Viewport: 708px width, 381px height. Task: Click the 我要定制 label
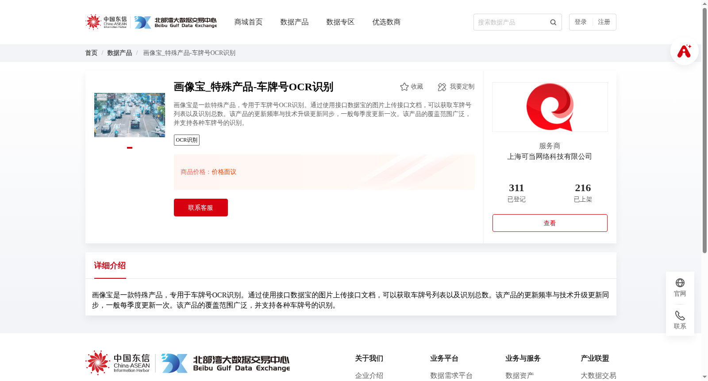pyautogui.click(x=462, y=87)
